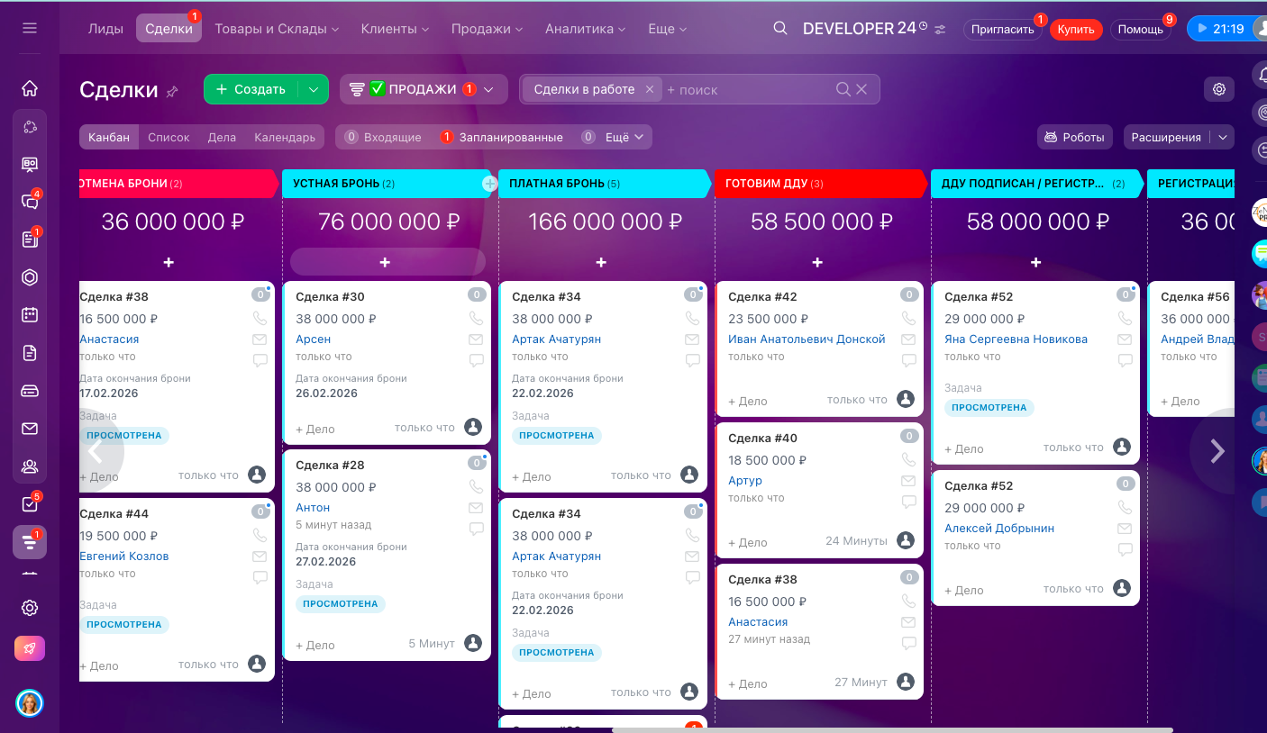Quick-add a deal in ПЛАТНАЯ БРОНЬ column
This screenshot has height=733, width=1267.
pos(601,262)
